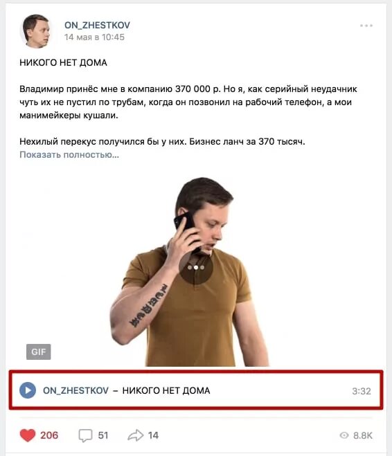Click the 206 likes counter
392x456 pixels.
coord(49,435)
